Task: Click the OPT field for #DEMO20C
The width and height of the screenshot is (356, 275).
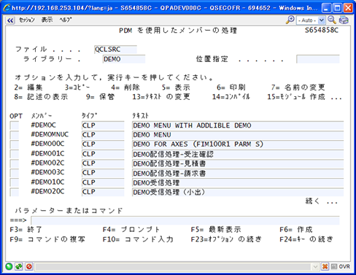Action: point(14,192)
